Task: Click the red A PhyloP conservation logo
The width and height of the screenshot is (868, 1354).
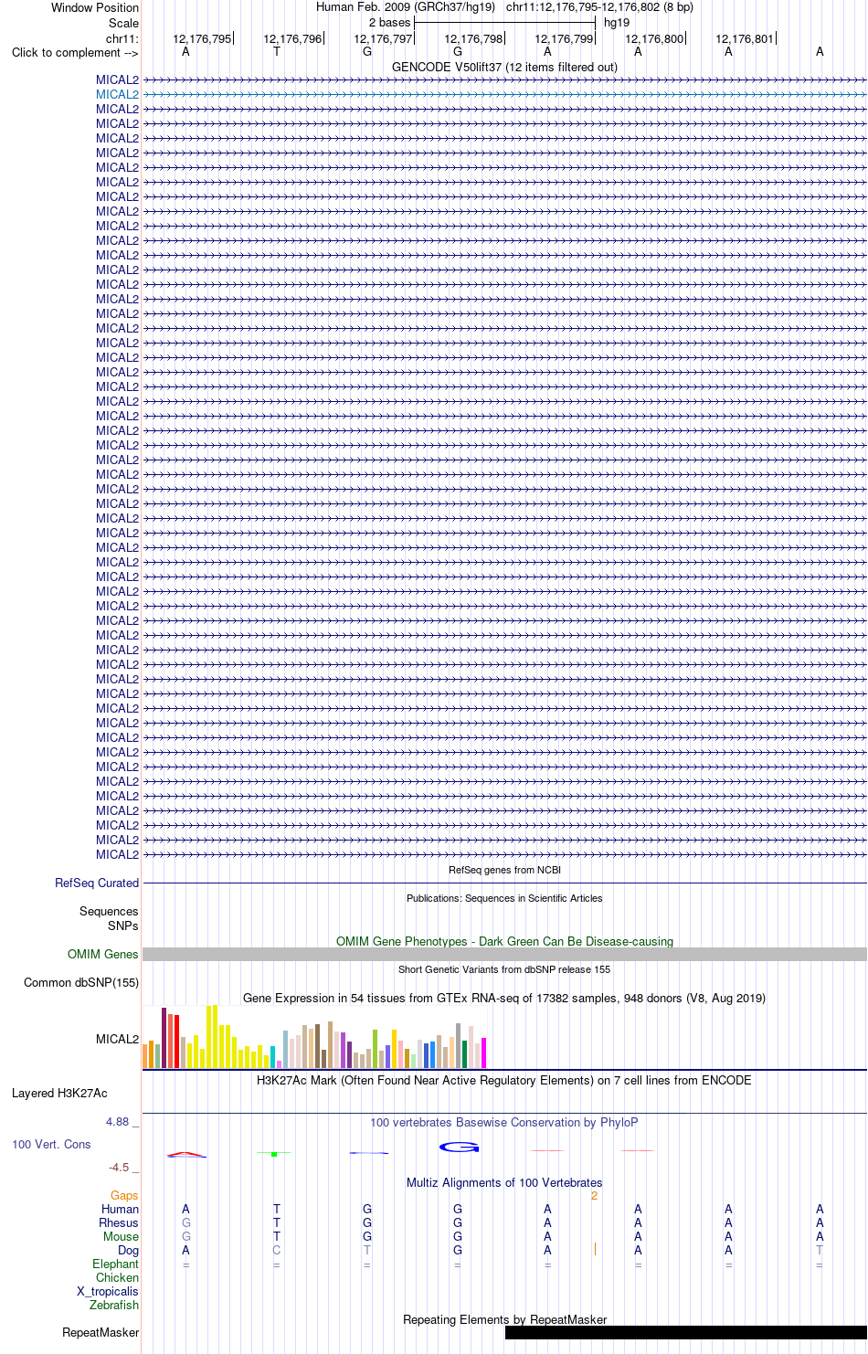Action: [186, 1154]
